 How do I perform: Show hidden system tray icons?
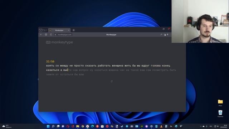pos(201,126)
